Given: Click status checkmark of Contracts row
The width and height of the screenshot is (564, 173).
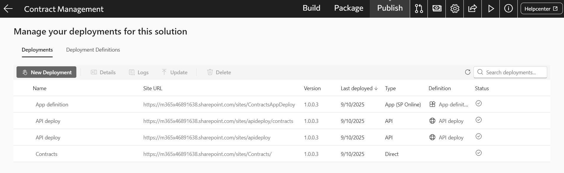Looking at the screenshot, I should click(x=479, y=153).
